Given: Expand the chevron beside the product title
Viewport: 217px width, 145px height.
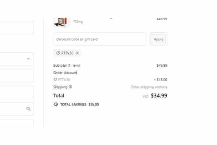Looking at the screenshot, I should point(111,18).
